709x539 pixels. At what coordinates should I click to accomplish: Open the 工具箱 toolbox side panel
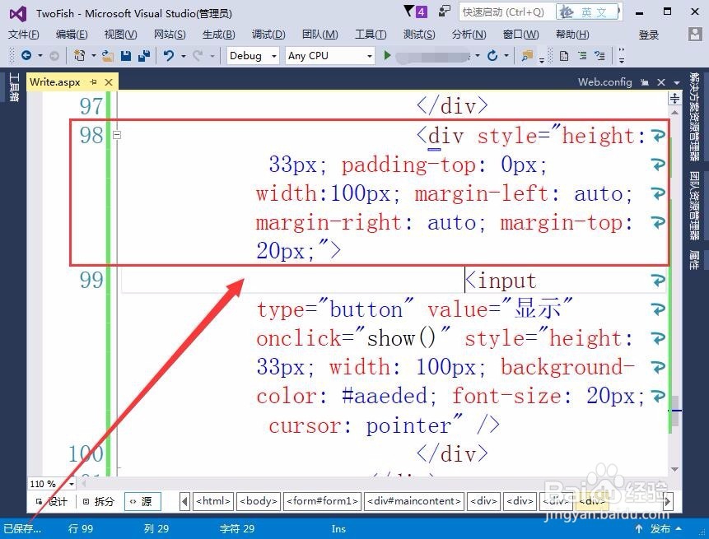pos(14,86)
